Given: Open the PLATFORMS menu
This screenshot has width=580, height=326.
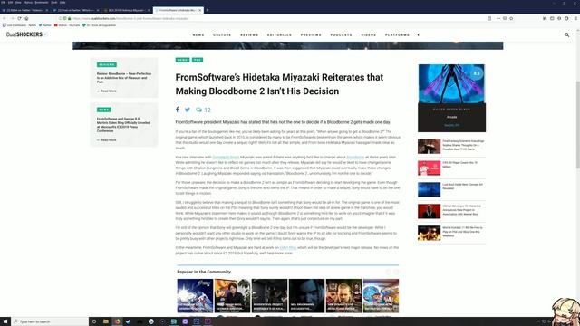Looking at the screenshot, I should (397, 34).
